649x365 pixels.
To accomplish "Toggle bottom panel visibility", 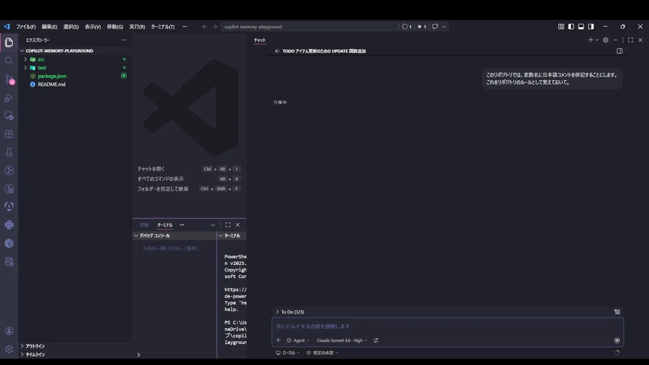I will tap(581, 26).
